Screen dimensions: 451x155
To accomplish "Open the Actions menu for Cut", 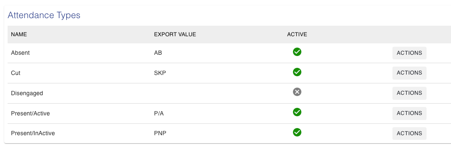I will coord(409,73).
